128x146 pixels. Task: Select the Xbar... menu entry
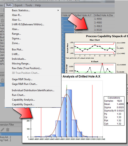point(33,29)
